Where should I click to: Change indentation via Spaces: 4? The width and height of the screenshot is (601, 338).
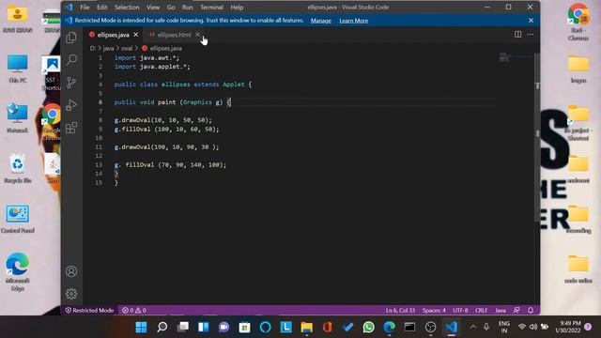434,310
